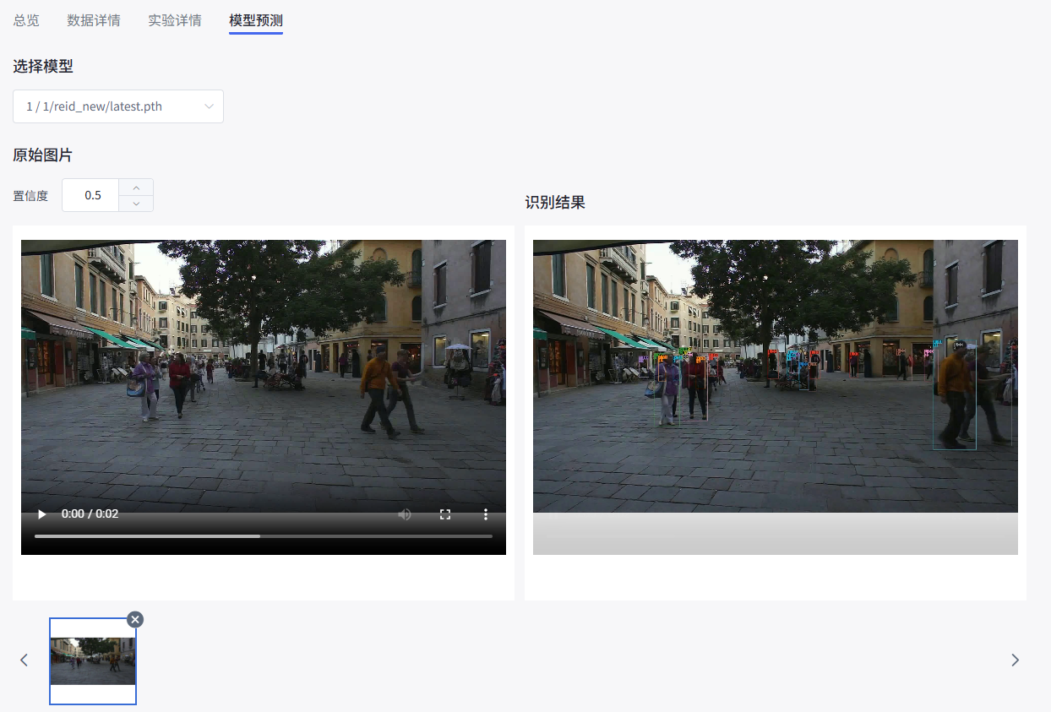
Task: Click the 置信度 label
Action: pos(30,196)
